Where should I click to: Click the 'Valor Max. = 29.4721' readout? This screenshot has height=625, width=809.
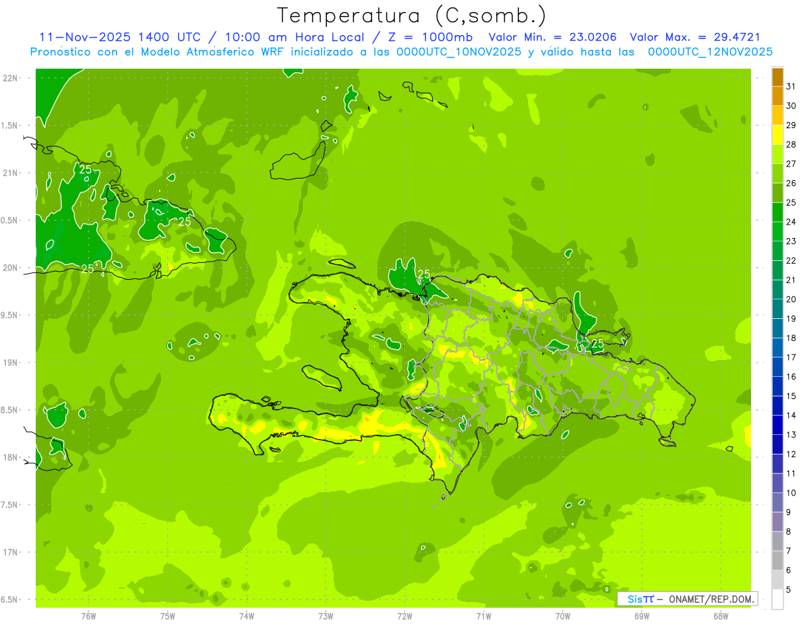(695, 37)
